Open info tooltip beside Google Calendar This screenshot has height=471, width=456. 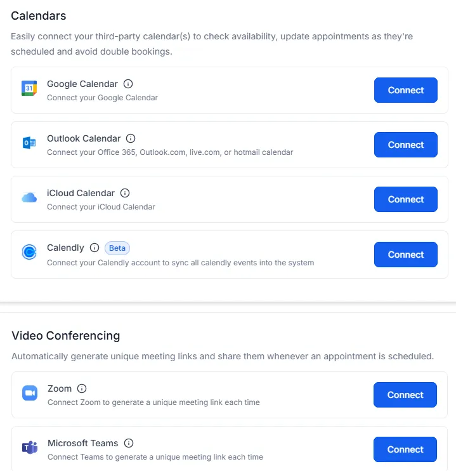[x=128, y=84]
